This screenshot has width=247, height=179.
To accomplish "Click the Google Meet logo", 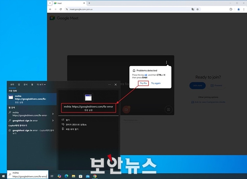I will coord(64,18).
